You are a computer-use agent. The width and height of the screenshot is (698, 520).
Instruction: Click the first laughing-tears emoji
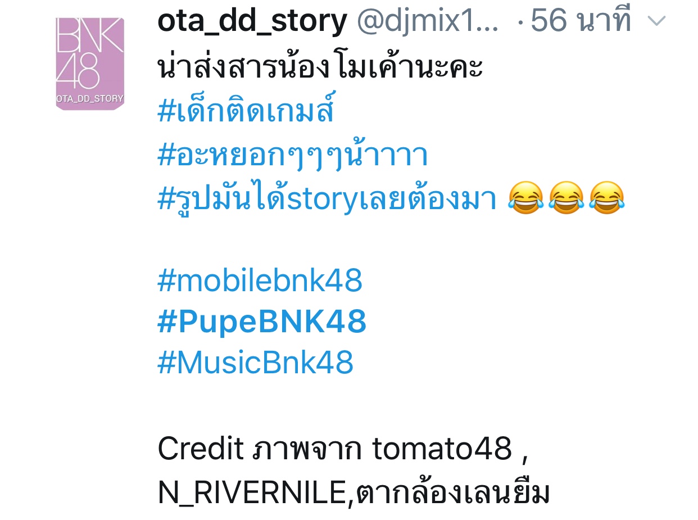click(x=525, y=198)
